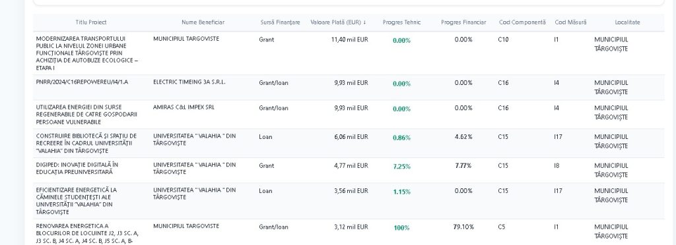Click the Progres Tehnic column header
The width and height of the screenshot is (676, 245).
tap(402, 22)
